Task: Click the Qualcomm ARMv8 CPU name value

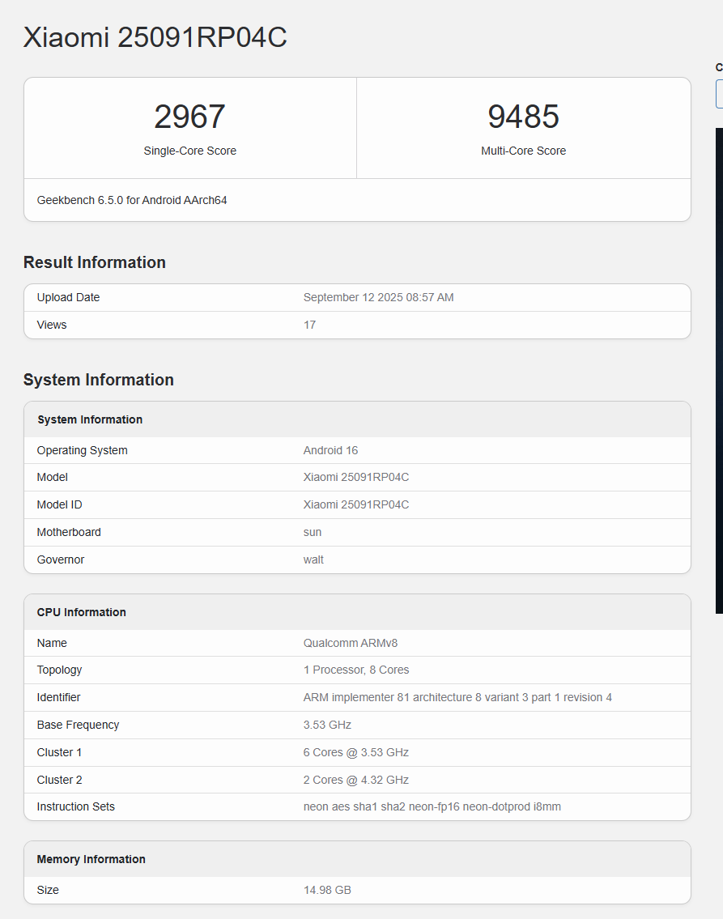Action: point(350,643)
